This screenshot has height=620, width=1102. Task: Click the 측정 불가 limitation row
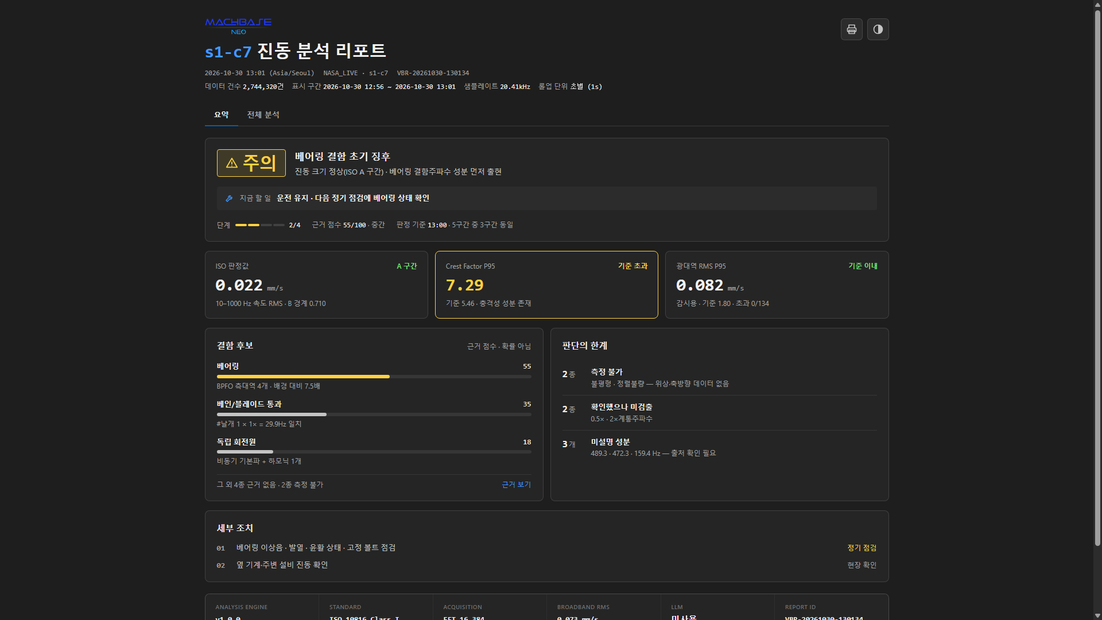[x=719, y=378]
